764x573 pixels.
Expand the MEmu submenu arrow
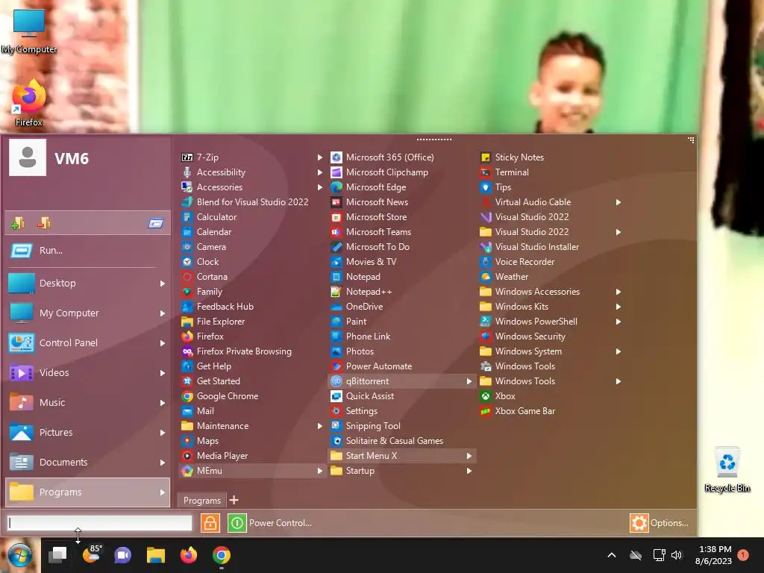pos(319,471)
